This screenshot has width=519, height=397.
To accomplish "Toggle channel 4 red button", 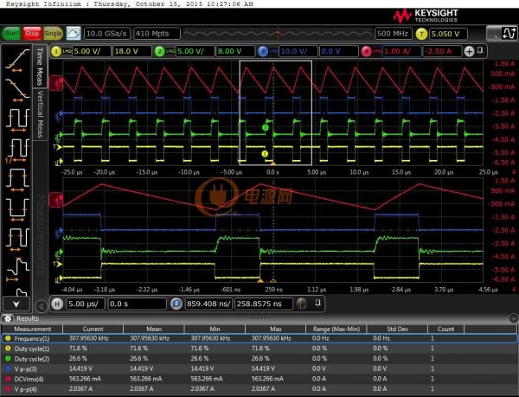I will (366, 51).
